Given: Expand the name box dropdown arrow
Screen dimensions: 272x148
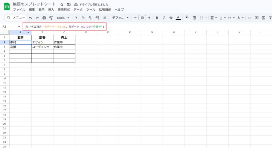Looking at the screenshot, I should (19, 27).
